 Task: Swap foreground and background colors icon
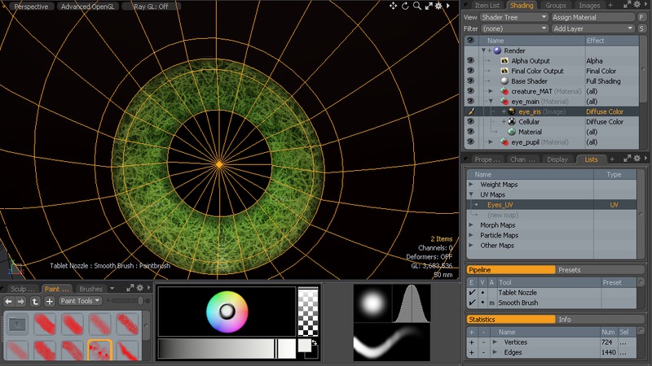click(315, 344)
